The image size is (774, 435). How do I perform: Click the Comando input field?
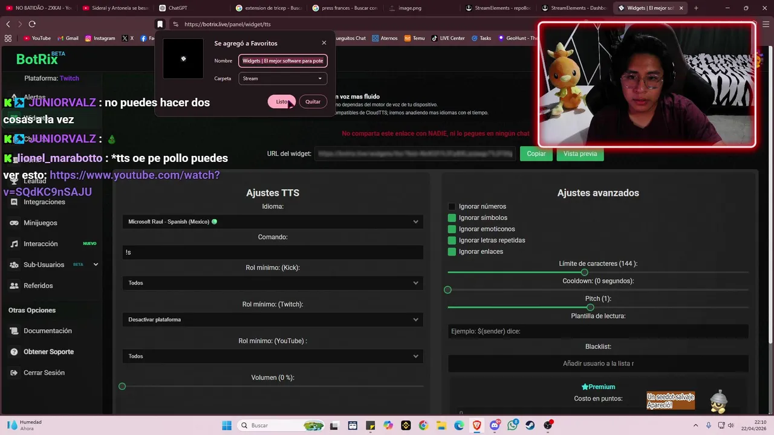(x=273, y=252)
